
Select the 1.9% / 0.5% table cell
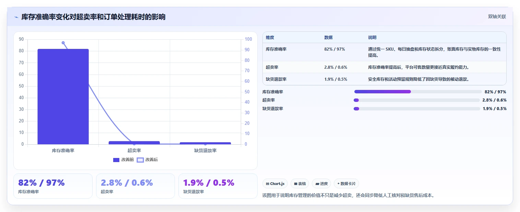click(x=335, y=79)
